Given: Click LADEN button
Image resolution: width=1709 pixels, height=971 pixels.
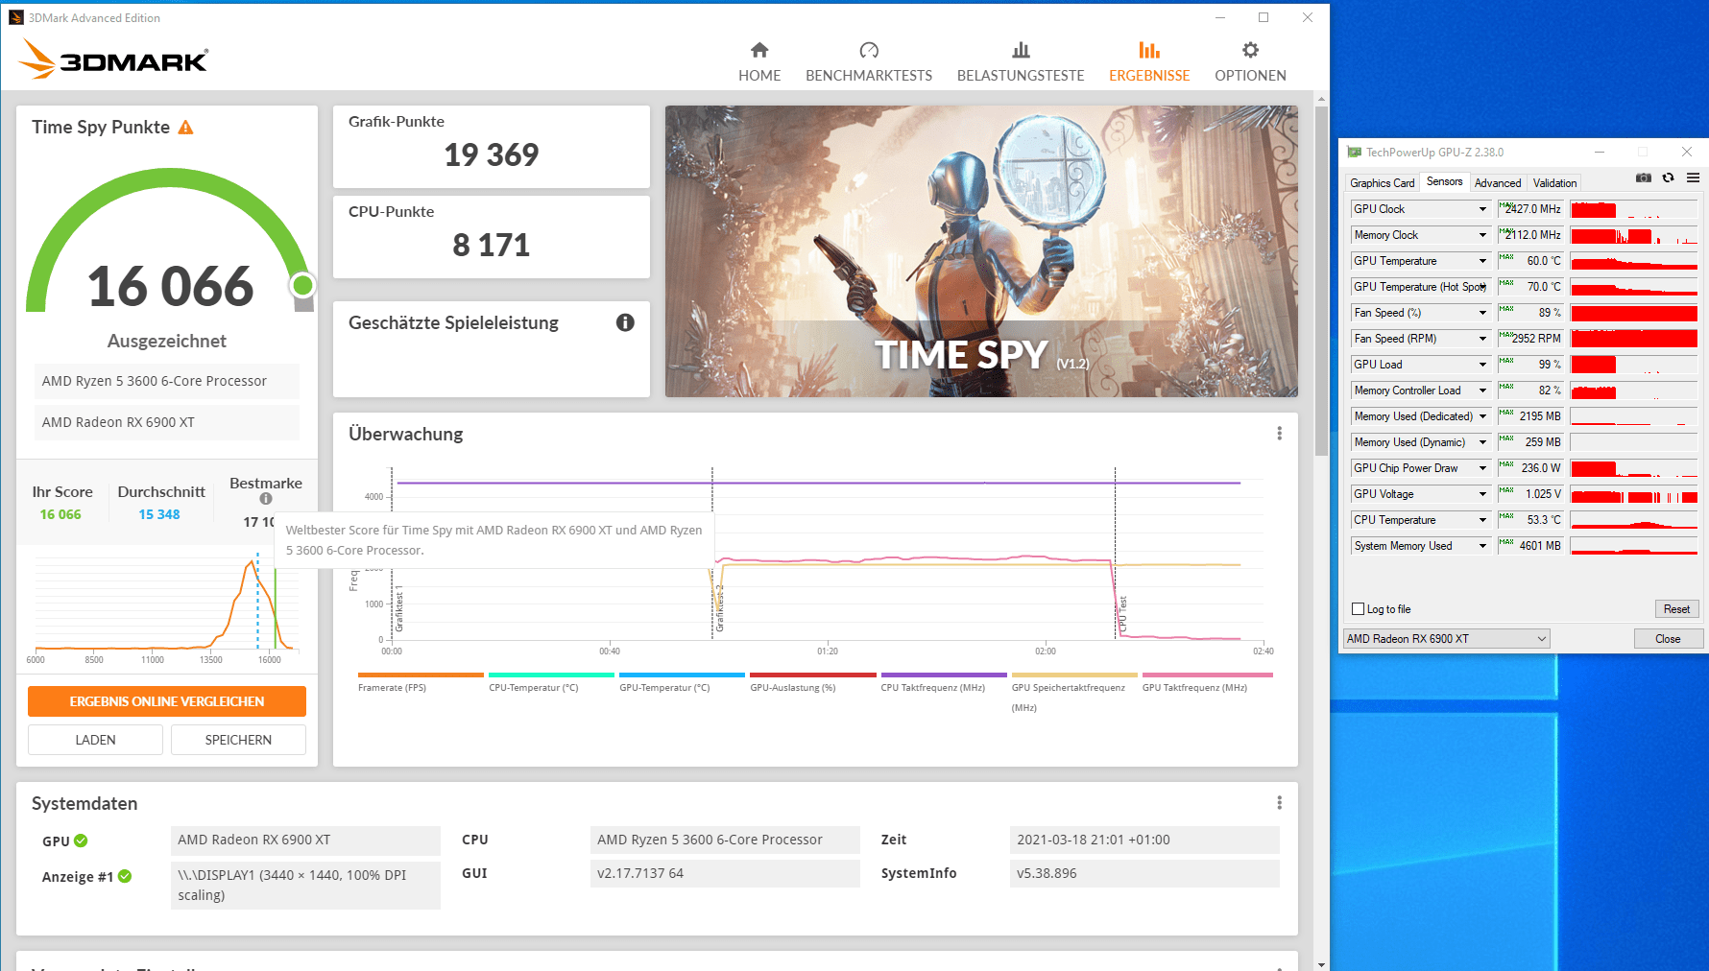Looking at the screenshot, I should (x=95, y=740).
